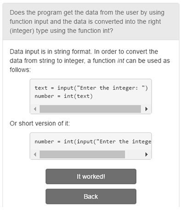Screen dimensions: 182x210
Task: Click left scroll arrow of short version code
Action: pyautogui.click(x=35, y=154)
